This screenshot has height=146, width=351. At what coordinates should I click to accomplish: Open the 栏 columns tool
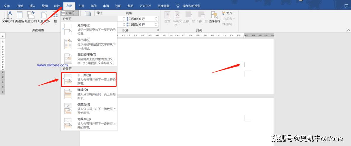(55, 18)
